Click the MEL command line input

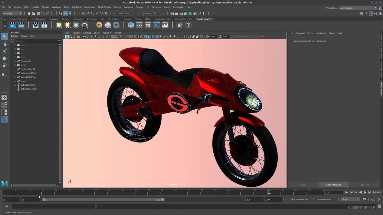[53, 206]
